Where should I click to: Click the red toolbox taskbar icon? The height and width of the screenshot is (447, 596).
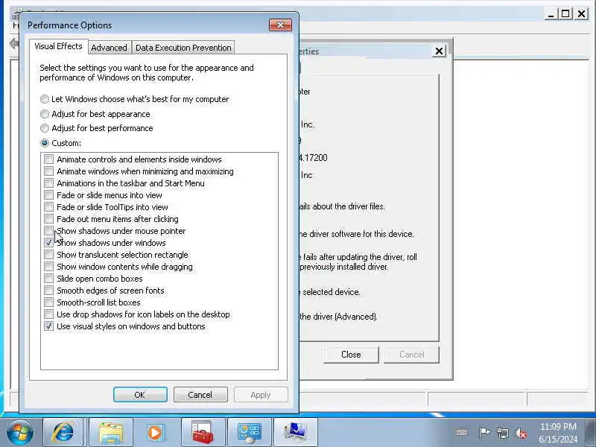coord(203,432)
